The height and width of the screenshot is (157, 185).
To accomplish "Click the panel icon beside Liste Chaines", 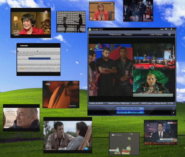I will 169,34.
